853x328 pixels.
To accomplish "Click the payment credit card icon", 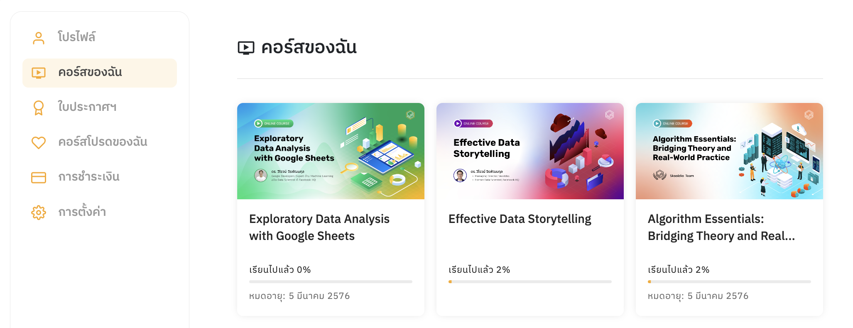I will click(39, 178).
